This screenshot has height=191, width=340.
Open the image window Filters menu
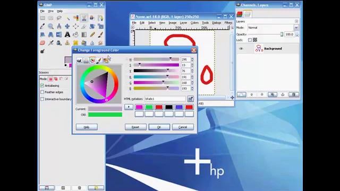pos(228,23)
